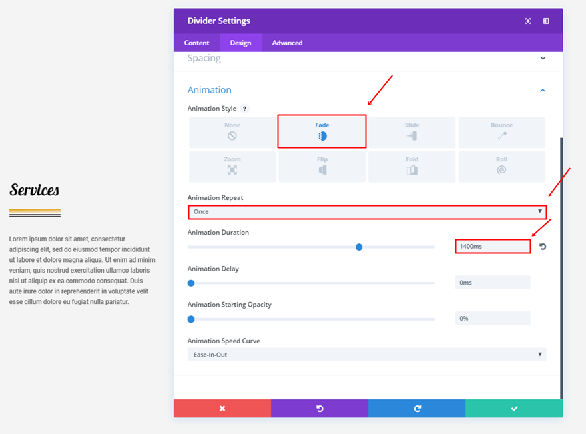This screenshot has width=586, height=434.
Task: Pick the Bounce animation style
Action: 501,131
